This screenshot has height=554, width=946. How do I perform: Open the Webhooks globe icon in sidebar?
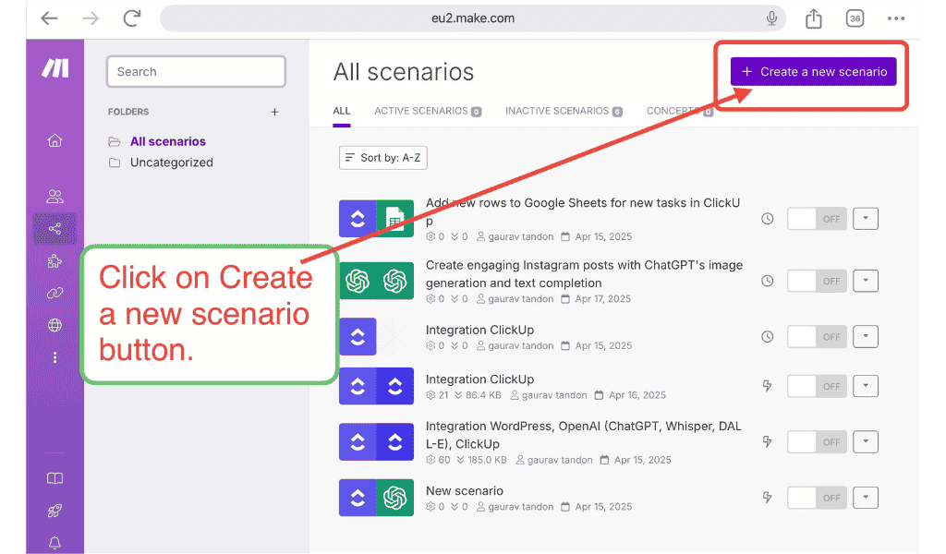coord(55,326)
